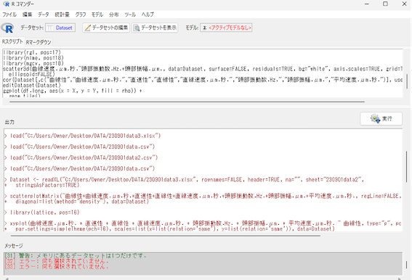Minimize the R Commander window
Viewport: 412px width, 280px height.
click(367, 4)
